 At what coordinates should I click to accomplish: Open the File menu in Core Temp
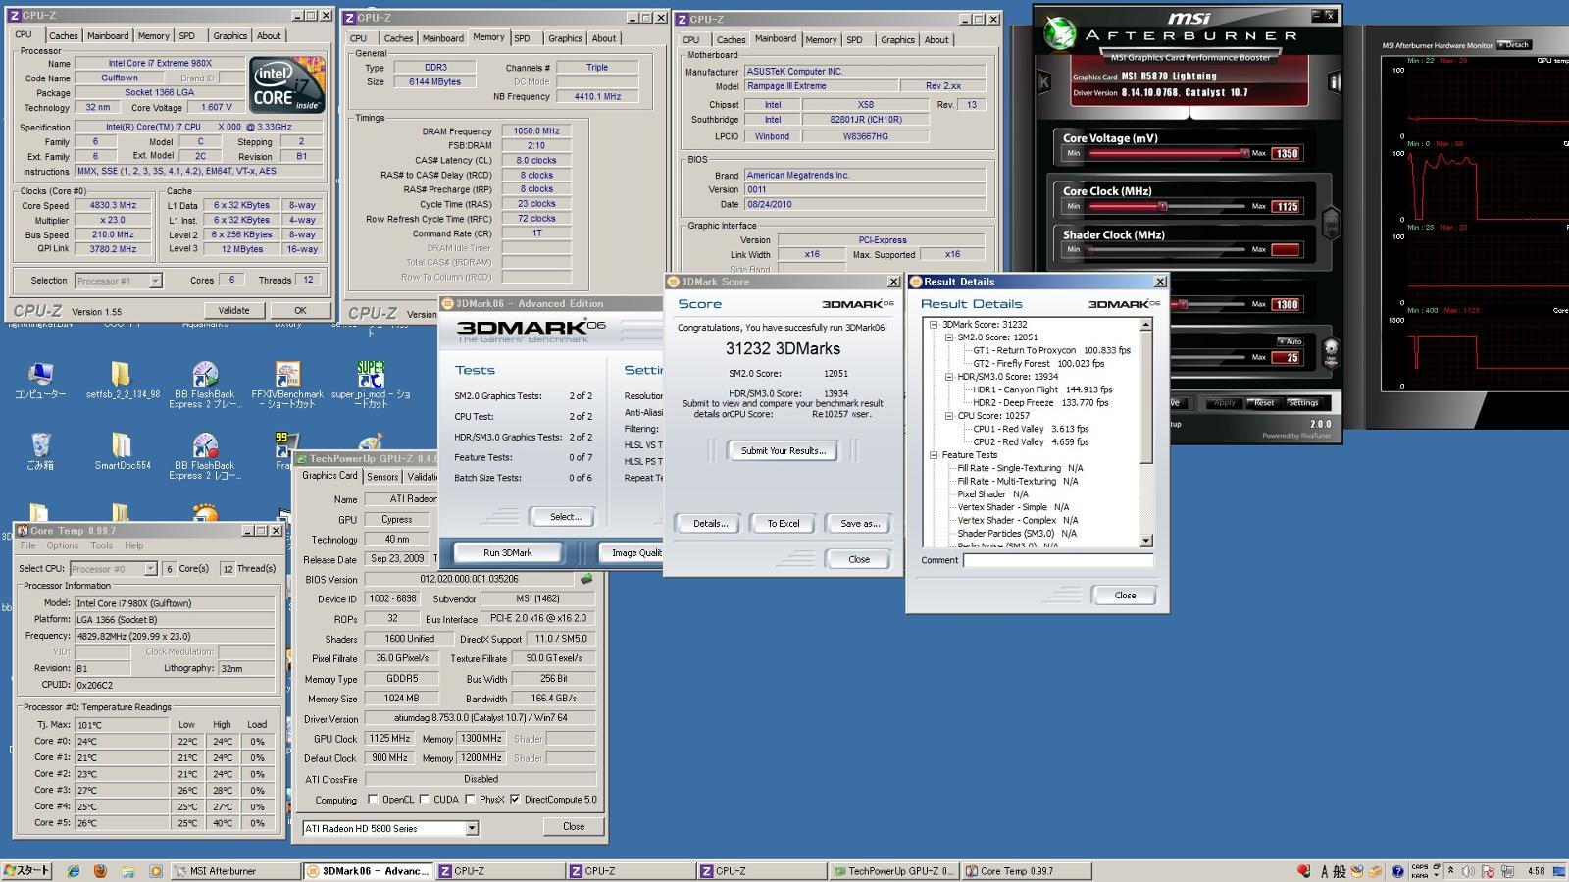click(x=27, y=545)
